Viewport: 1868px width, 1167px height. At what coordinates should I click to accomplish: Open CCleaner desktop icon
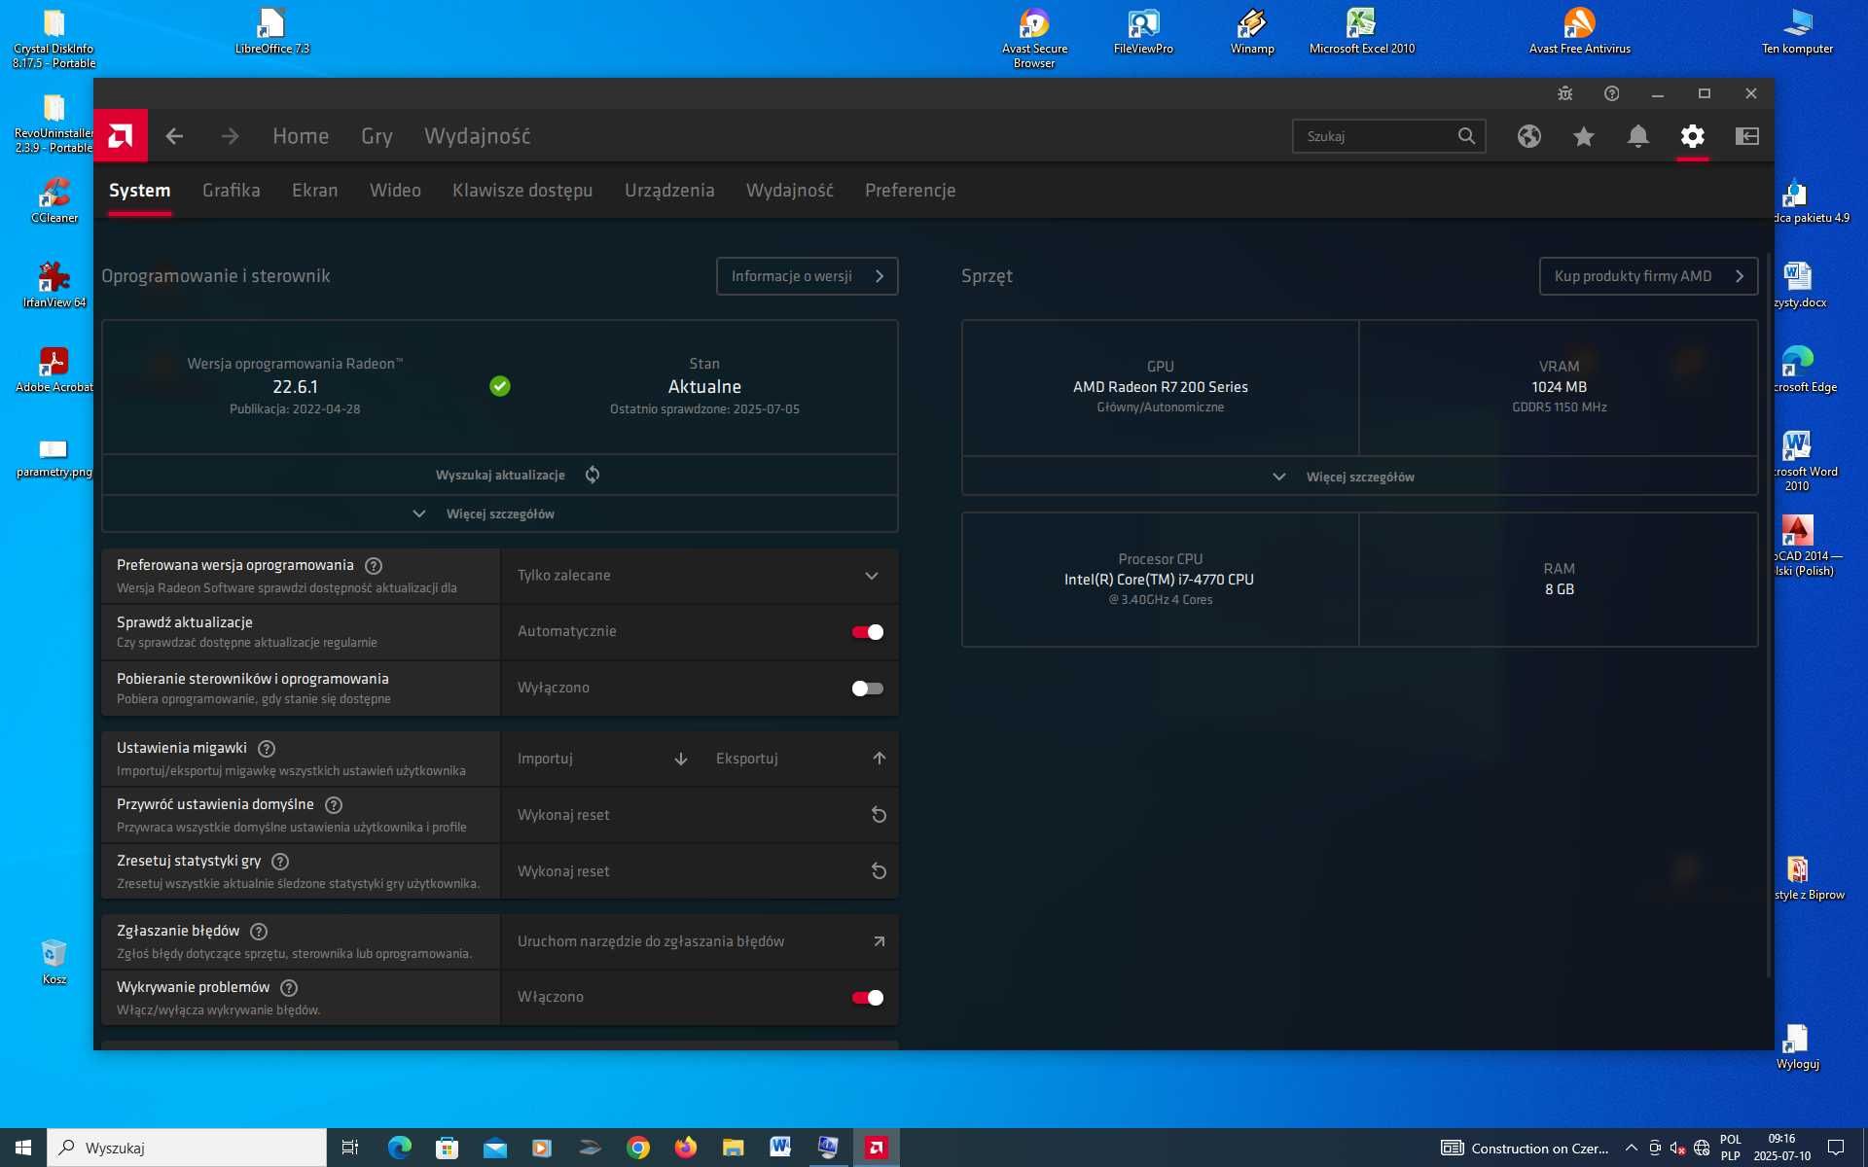(54, 200)
